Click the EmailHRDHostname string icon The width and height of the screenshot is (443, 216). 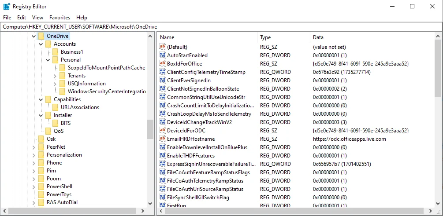click(x=163, y=139)
